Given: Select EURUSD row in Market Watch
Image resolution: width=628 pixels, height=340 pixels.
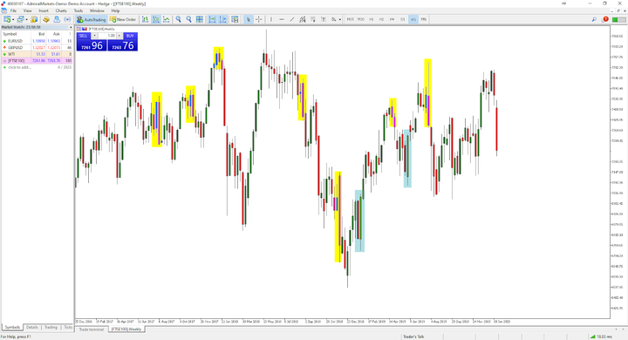Looking at the screenshot, I should click(37, 41).
